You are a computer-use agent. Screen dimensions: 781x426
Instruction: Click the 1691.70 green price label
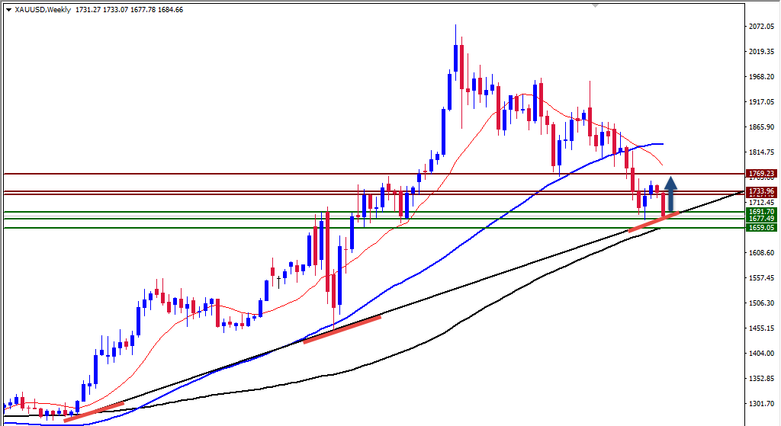[761, 212]
